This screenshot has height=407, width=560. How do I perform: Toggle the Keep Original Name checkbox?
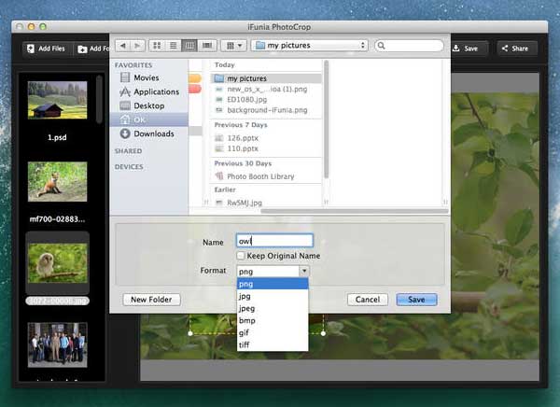point(241,256)
